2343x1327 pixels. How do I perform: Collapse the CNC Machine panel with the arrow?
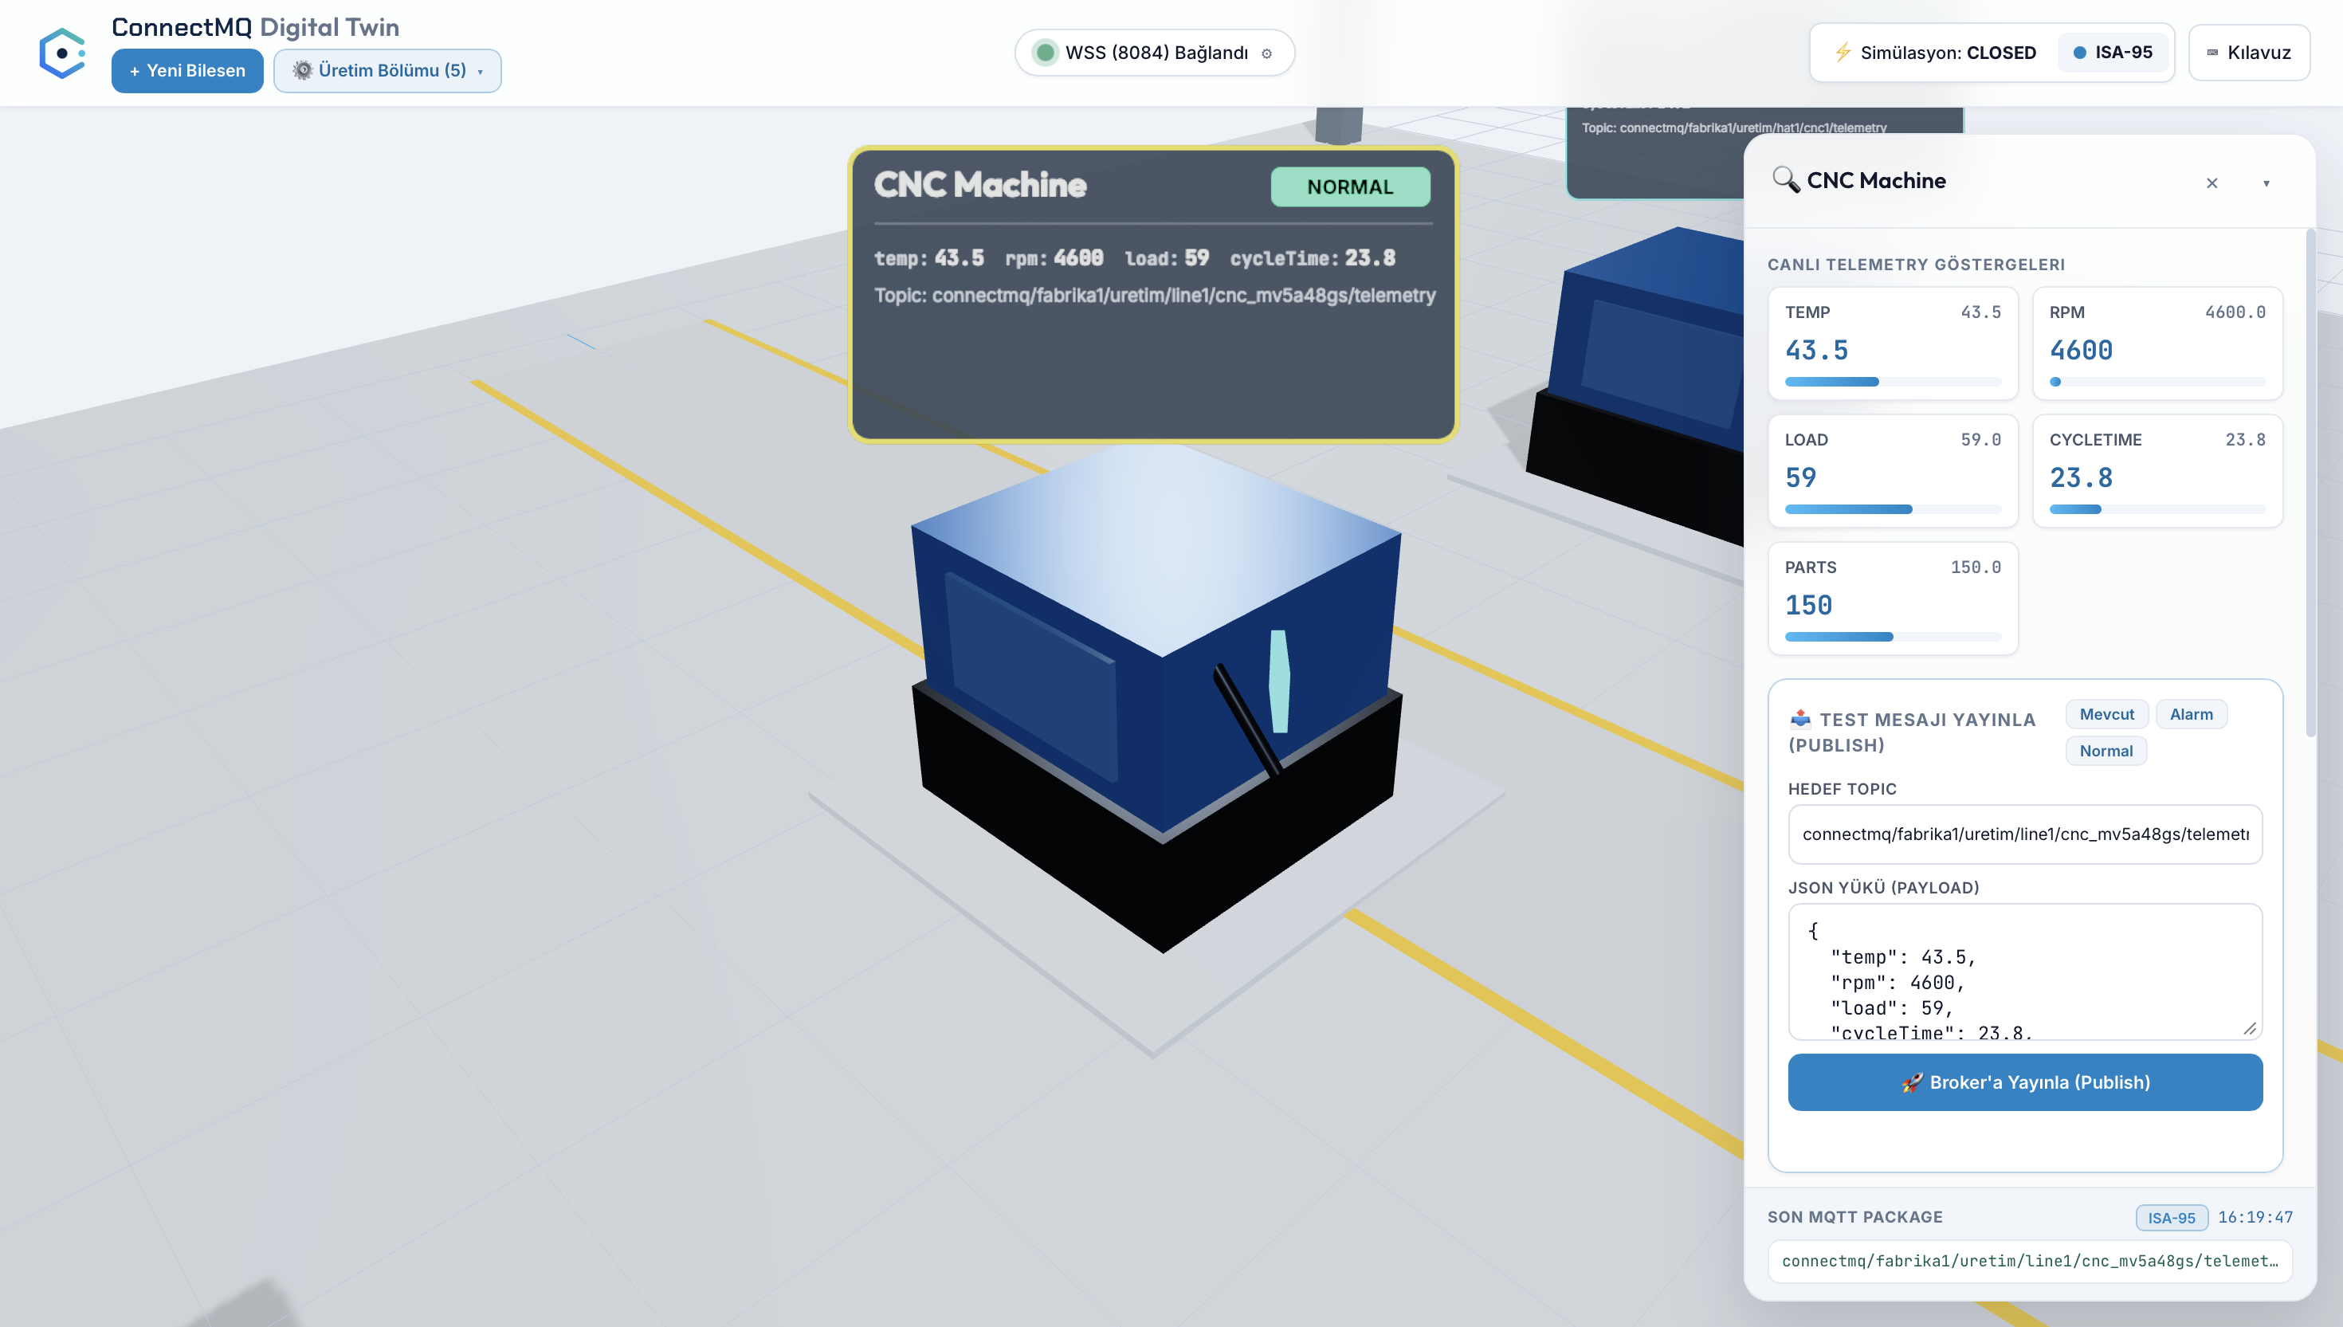[2266, 183]
